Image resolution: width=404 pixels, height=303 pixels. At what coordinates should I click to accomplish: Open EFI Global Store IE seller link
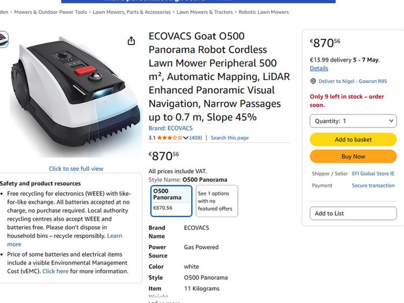373,173
